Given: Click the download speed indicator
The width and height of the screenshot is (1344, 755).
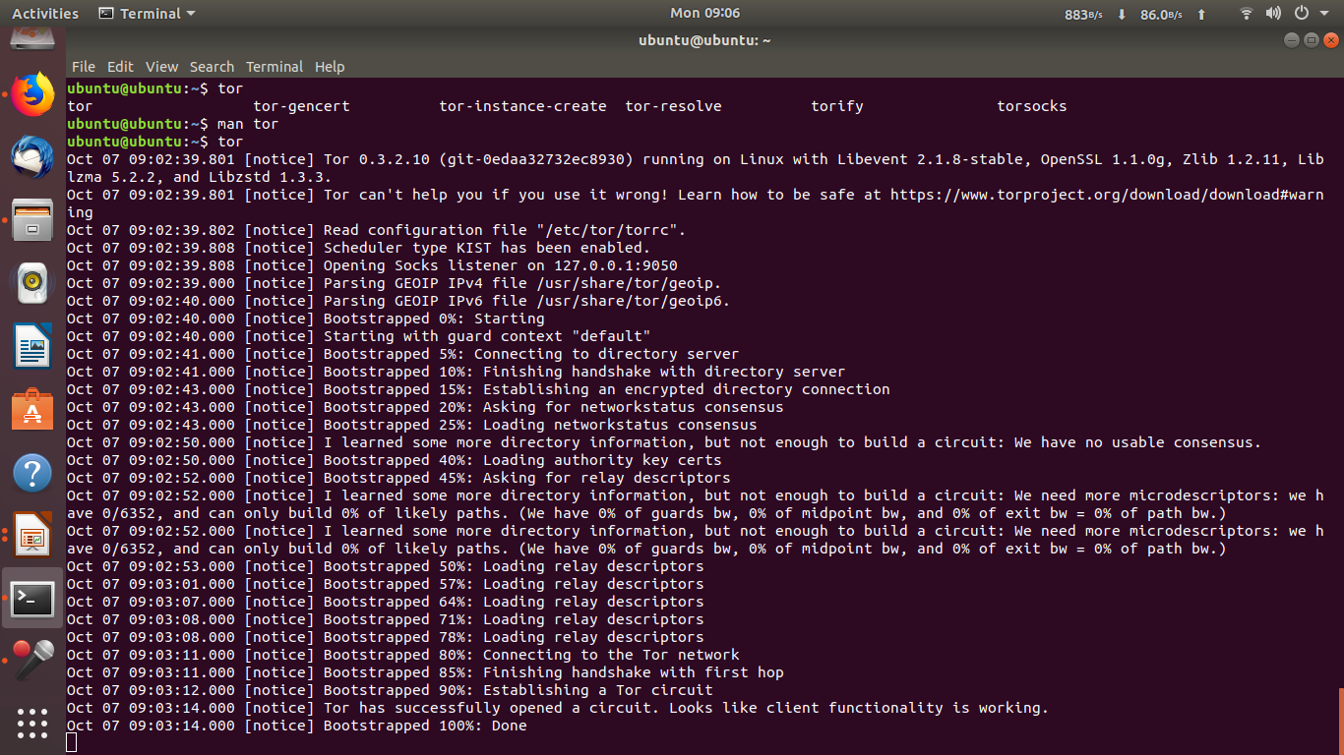Looking at the screenshot, I should 1096,15.
